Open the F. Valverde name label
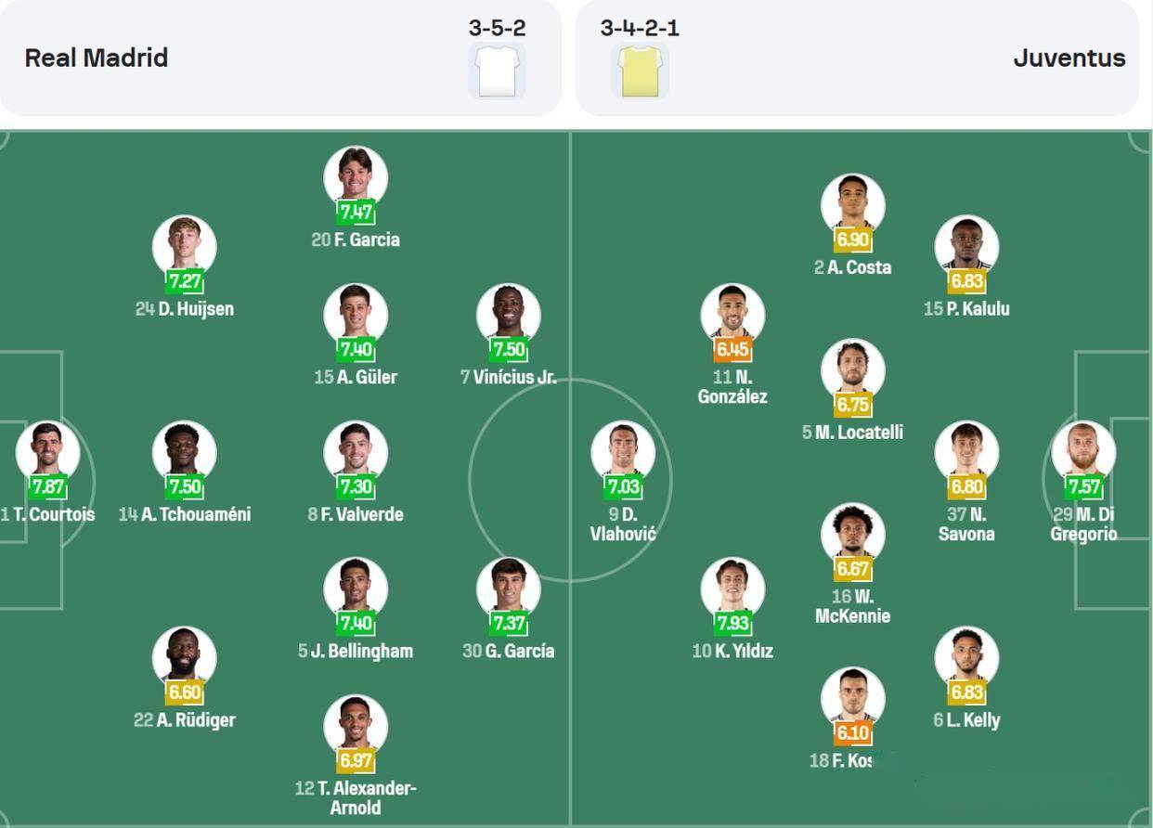Screen dimensions: 1153x828 pos(361,514)
